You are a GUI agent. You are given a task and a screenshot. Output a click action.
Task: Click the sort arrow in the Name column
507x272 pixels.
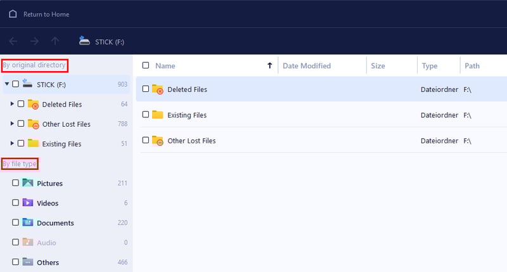[270, 66]
